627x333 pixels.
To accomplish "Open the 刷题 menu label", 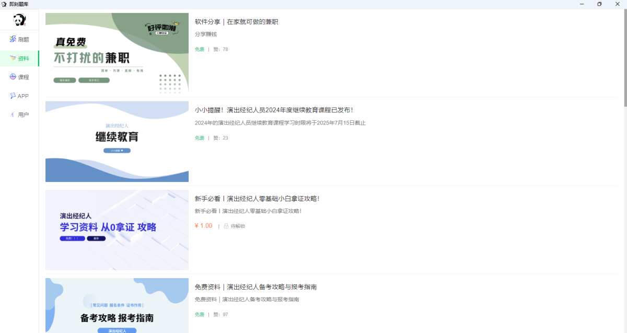I will (x=24, y=40).
